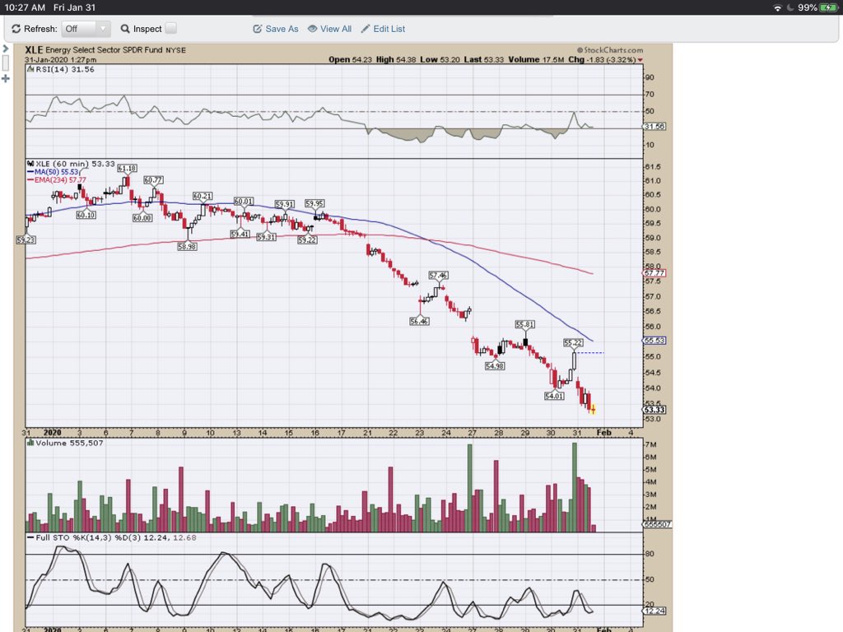Click the 54.01 price label
The width and height of the screenshot is (843, 632).
click(x=554, y=396)
